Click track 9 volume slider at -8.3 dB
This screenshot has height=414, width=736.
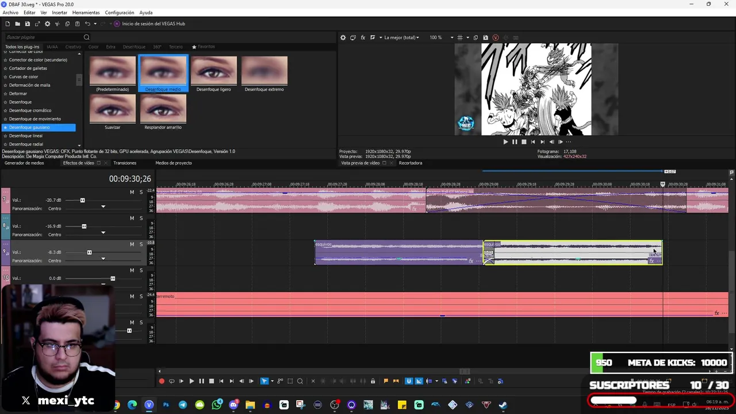[x=89, y=252]
